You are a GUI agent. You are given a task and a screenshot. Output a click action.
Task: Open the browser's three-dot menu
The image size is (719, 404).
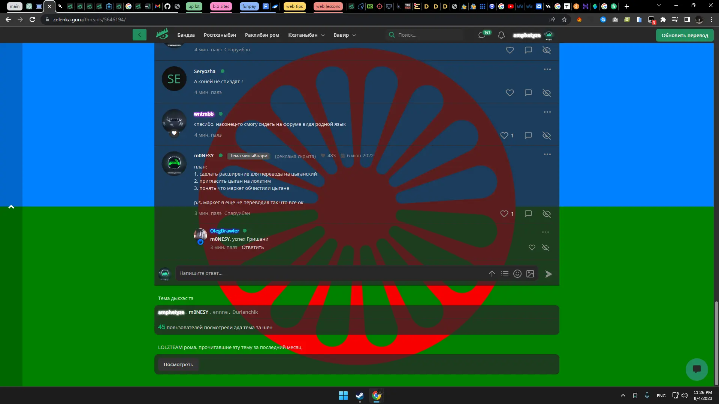point(711,19)
